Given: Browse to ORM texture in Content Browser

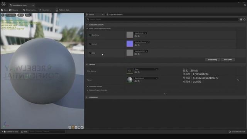Looking at the screenshot, I should [x=139, y=54].
